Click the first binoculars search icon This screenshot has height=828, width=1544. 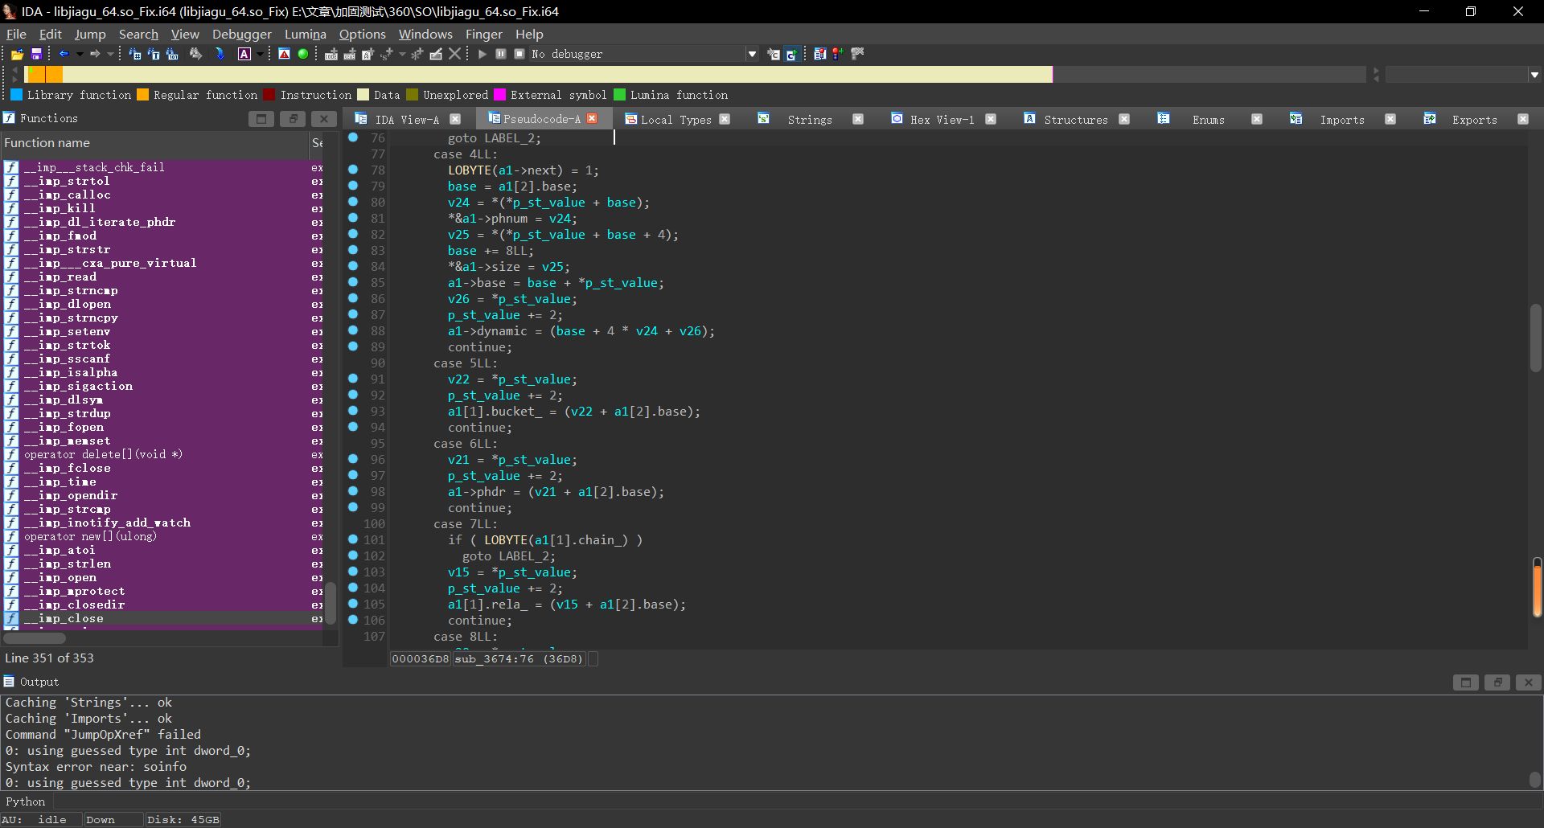tap(135, 54)
